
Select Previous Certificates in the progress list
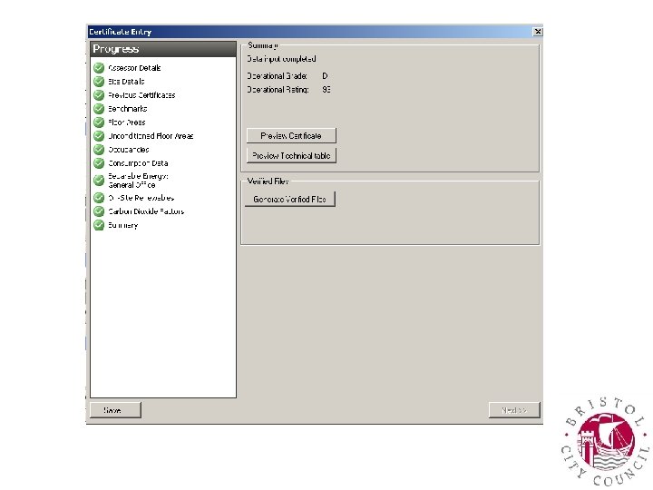coord(141,95)
